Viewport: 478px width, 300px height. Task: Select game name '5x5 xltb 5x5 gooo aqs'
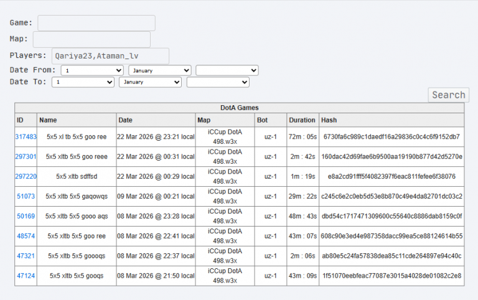pos(77,216)
